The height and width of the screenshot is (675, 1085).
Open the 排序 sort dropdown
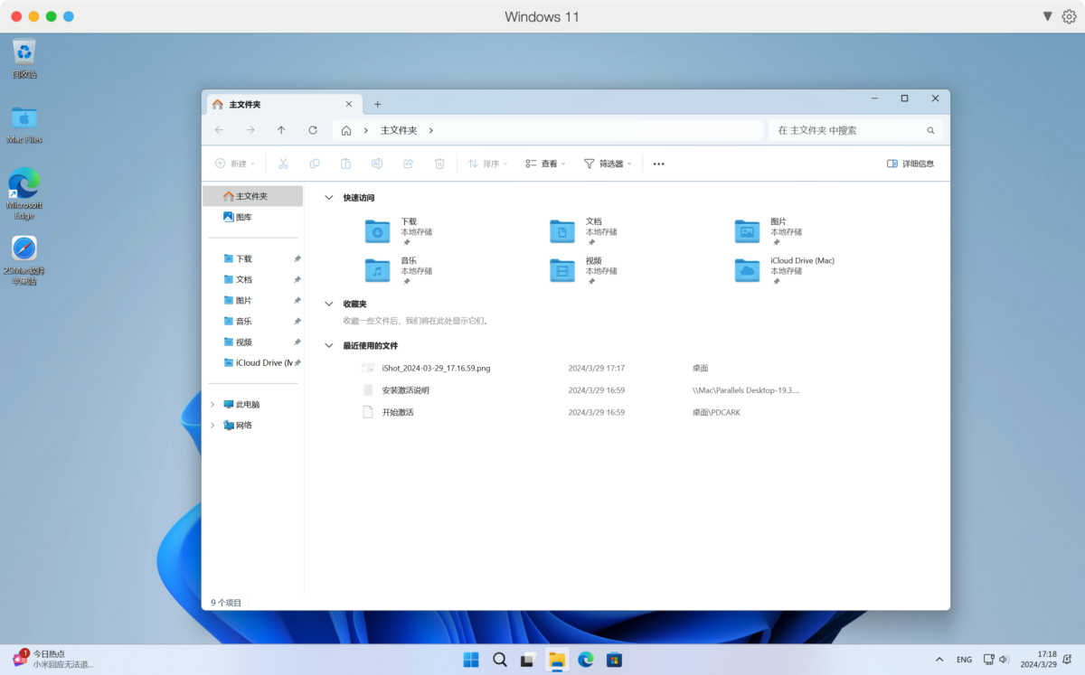pos(487,164)
